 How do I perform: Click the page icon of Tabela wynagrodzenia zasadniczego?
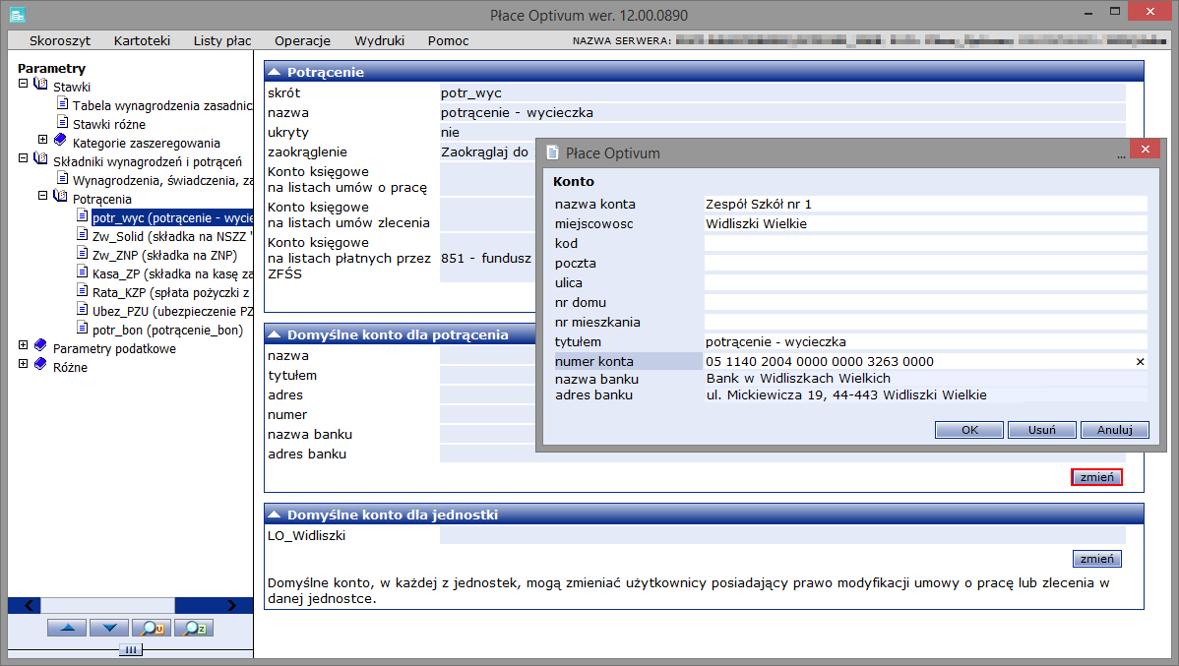click(x=63, y=103)
